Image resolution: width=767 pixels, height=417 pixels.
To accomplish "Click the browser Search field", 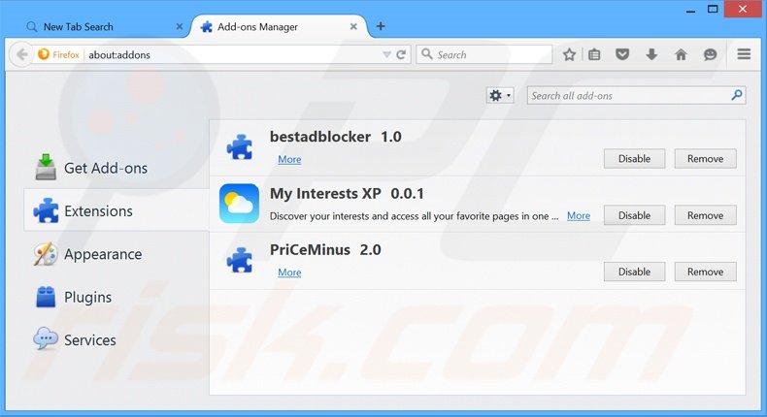I will pyautogui.click(x=484, y=54).
